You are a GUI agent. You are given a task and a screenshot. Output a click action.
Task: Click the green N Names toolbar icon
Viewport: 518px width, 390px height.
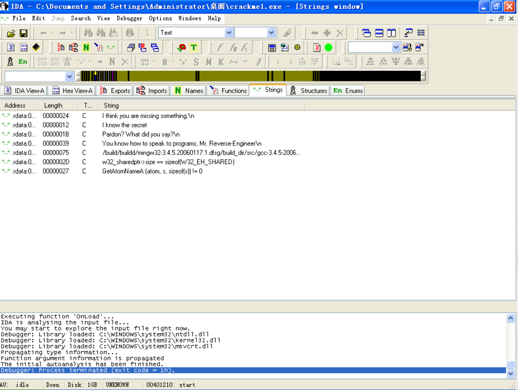pyautogui.click(x=86, y=48)
